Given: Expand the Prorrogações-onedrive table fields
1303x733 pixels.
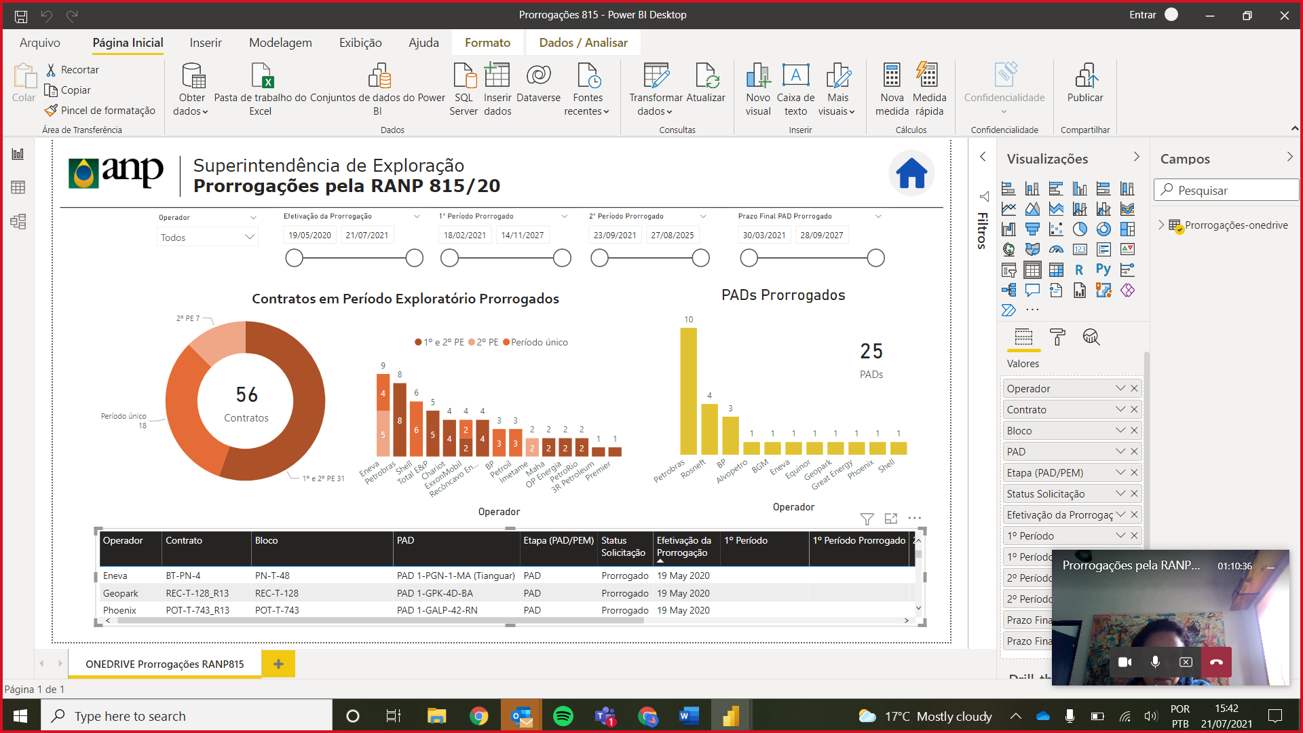Looking at the screenshot, I should (x=1161, y=225).
